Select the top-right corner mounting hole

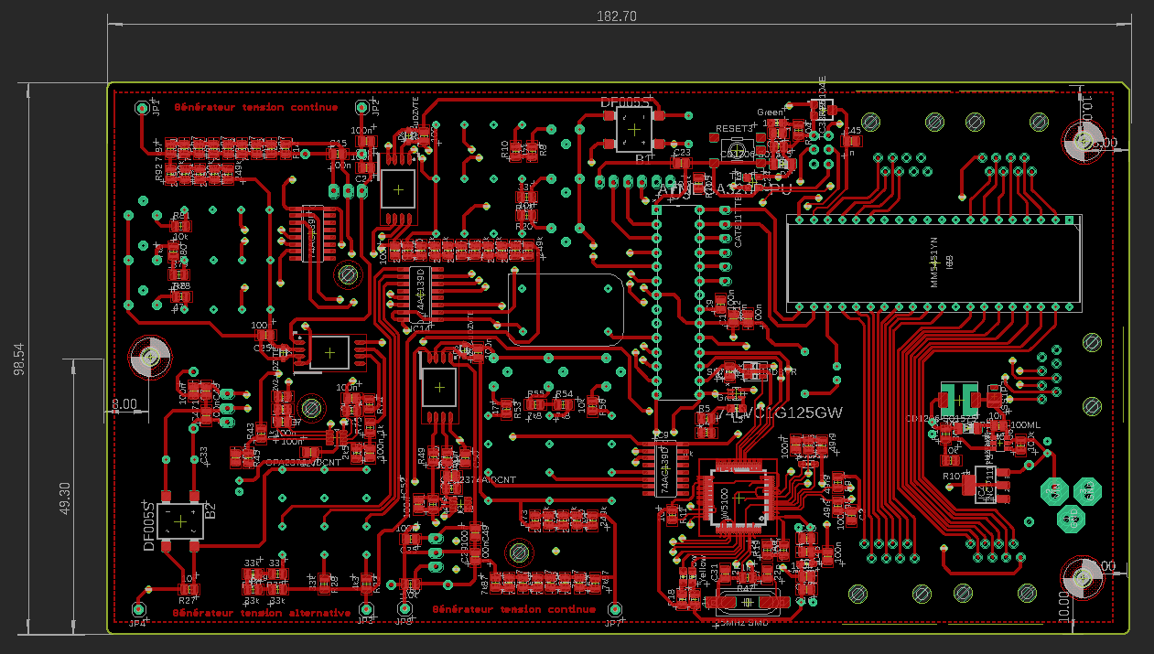coord(1084,142)
